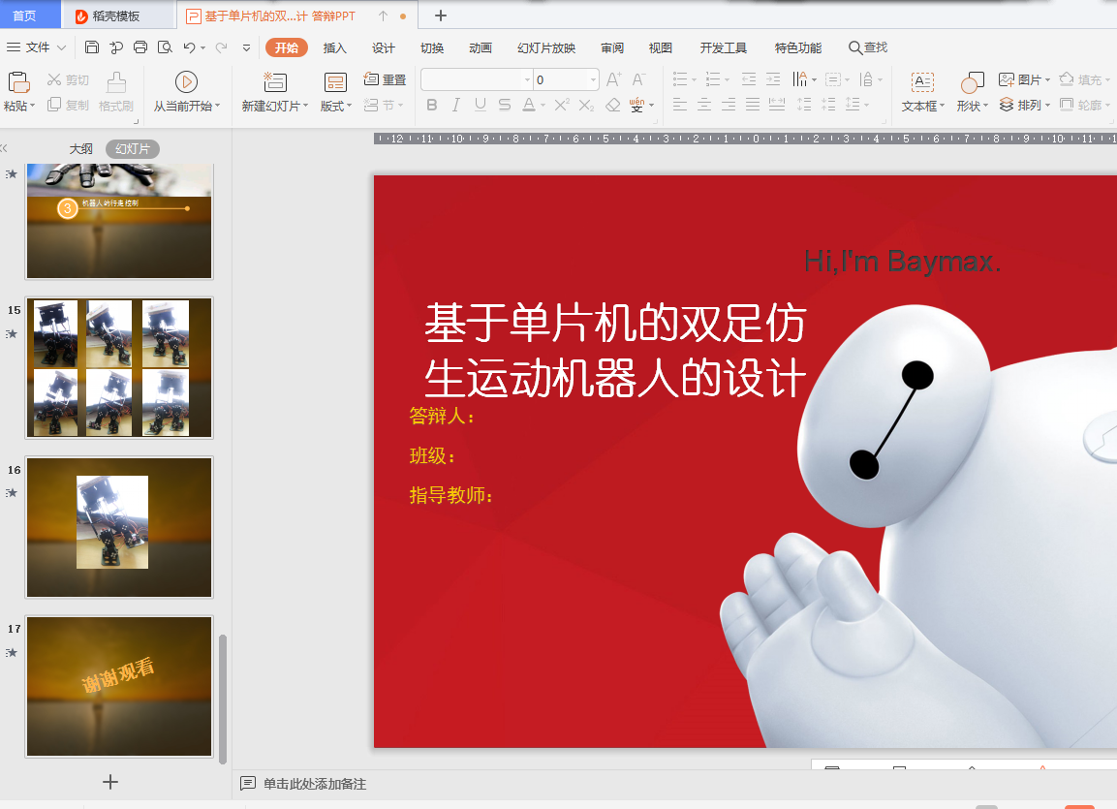This screenshot has height=809, width=1117.
Task: Expand the 粘贴 paste dropdown arrow
Action: pos(32,107)
